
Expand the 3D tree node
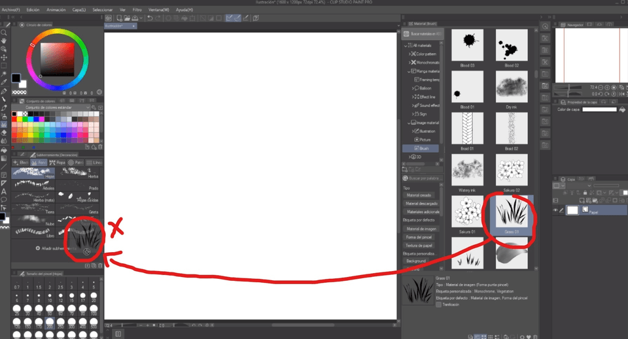[410, 157]
